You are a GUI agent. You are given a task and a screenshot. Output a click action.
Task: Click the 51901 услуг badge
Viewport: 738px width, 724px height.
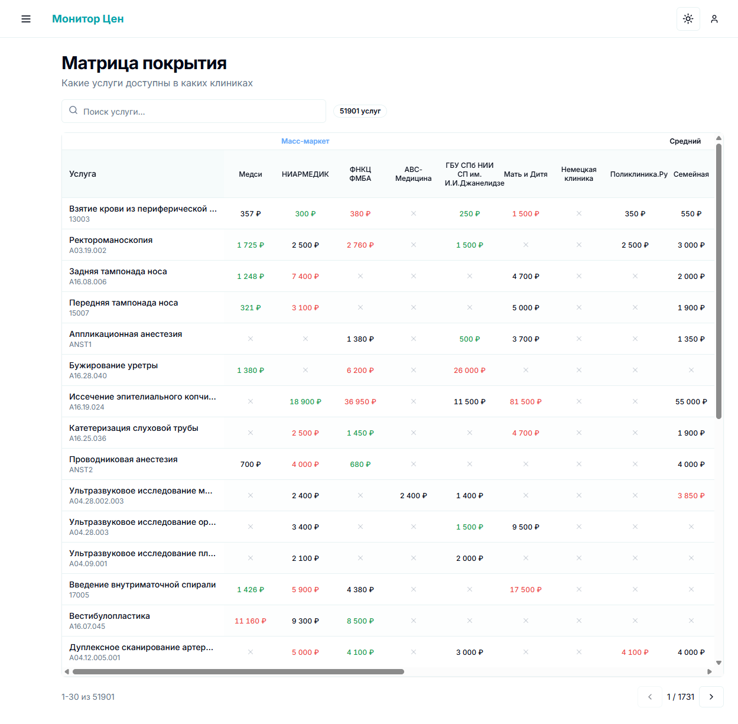click(x=360, y=111)
